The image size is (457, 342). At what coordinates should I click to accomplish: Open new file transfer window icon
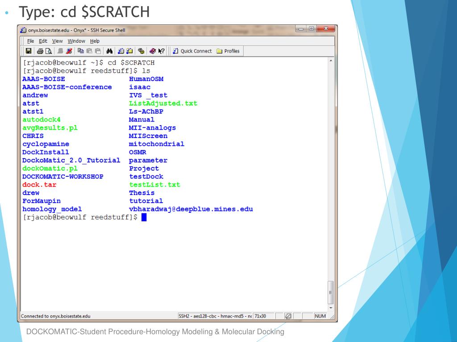[129, 51]
